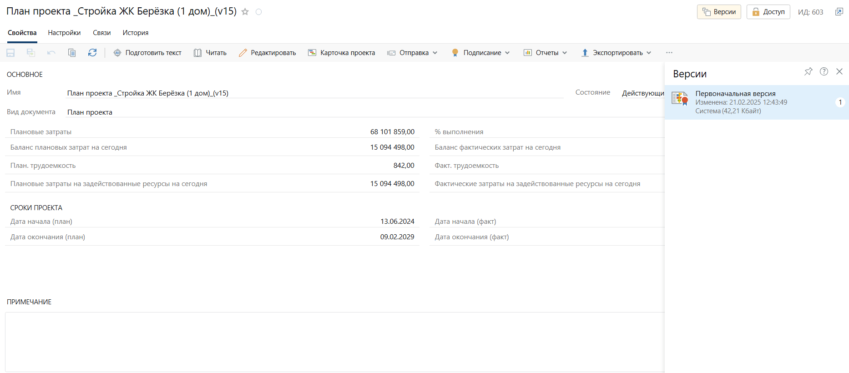Open the document in a new window
849x373 pixels.
[839, 12]
